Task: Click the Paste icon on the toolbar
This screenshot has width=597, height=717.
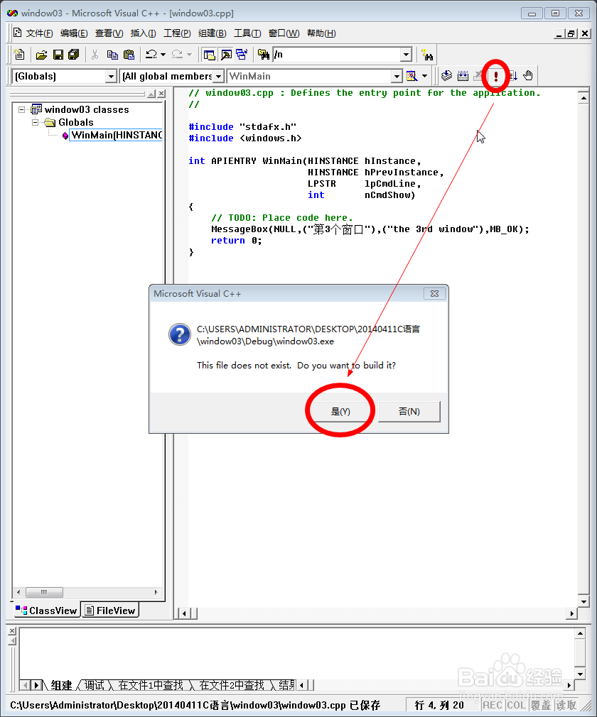Action: point(130,55)
